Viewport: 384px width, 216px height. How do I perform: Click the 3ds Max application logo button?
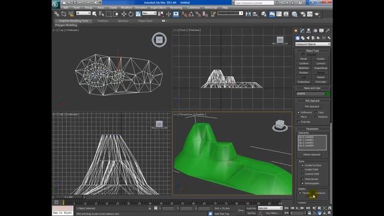(x=56, y=4)
